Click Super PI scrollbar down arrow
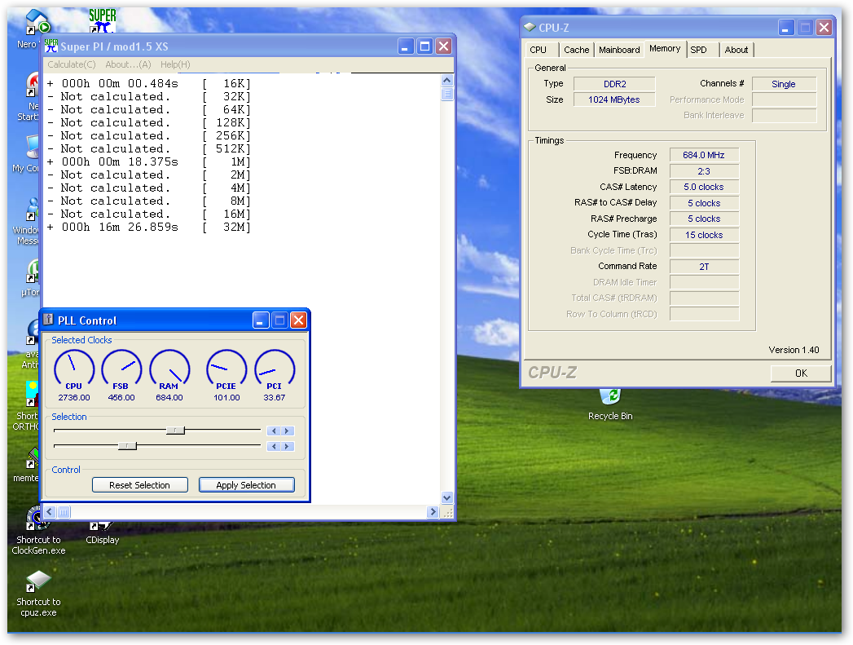This screenshot has width=853, height=645. click(446, 497)
